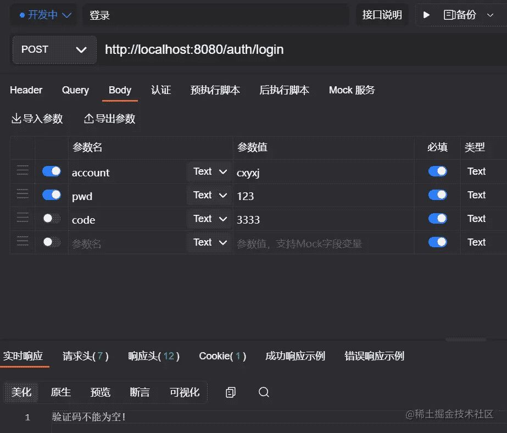Expand the 开发中 status dropdown

[x=41, y=15]
